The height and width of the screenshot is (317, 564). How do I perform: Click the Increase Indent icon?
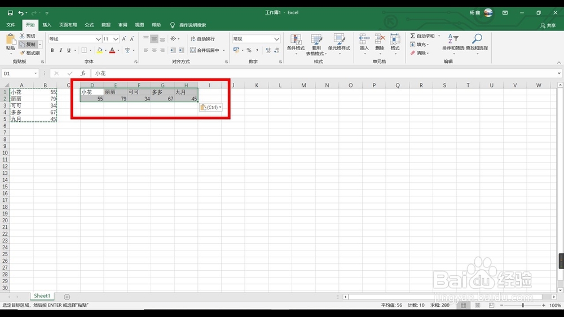pos(181,50)
